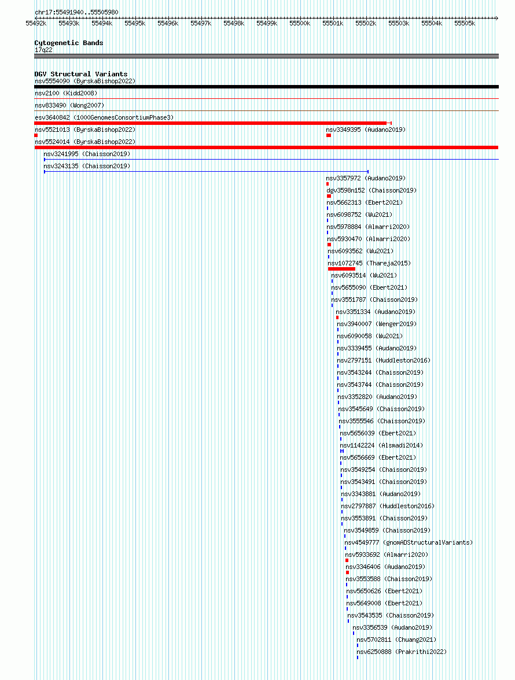Click the nsv5554090 (ByrskaBishop2022) variant label
The width and height of the screenshot is (515, 680).
click(85, 81)
